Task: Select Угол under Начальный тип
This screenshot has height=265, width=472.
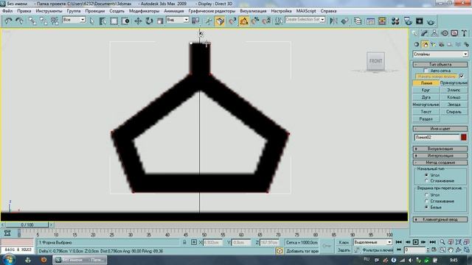Action: [426, 175]
